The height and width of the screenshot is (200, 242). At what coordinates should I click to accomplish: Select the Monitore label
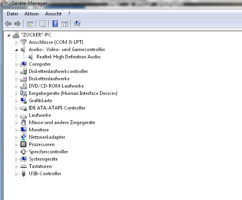coord(39,130)
